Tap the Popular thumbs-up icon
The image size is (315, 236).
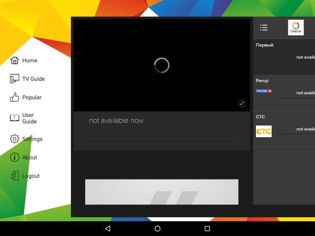[15, 97]
